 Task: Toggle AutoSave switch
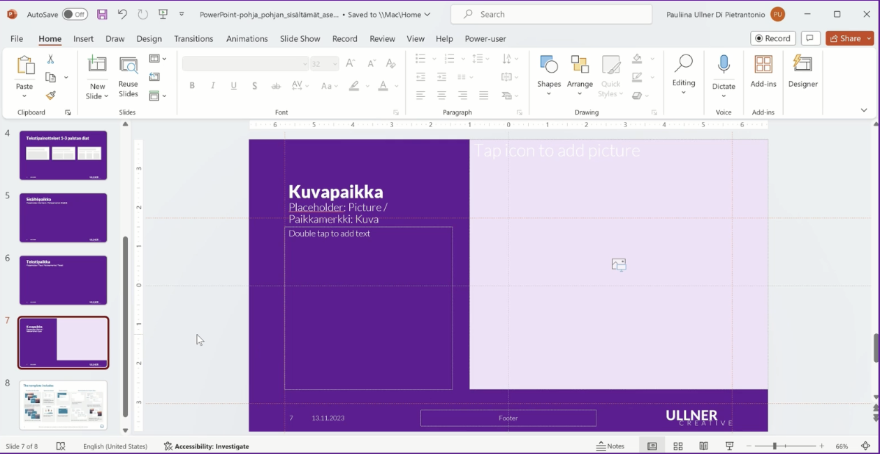pyautogui.click(x=75, y=14)
